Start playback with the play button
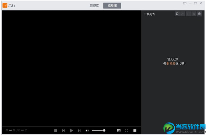 point(71,130)
